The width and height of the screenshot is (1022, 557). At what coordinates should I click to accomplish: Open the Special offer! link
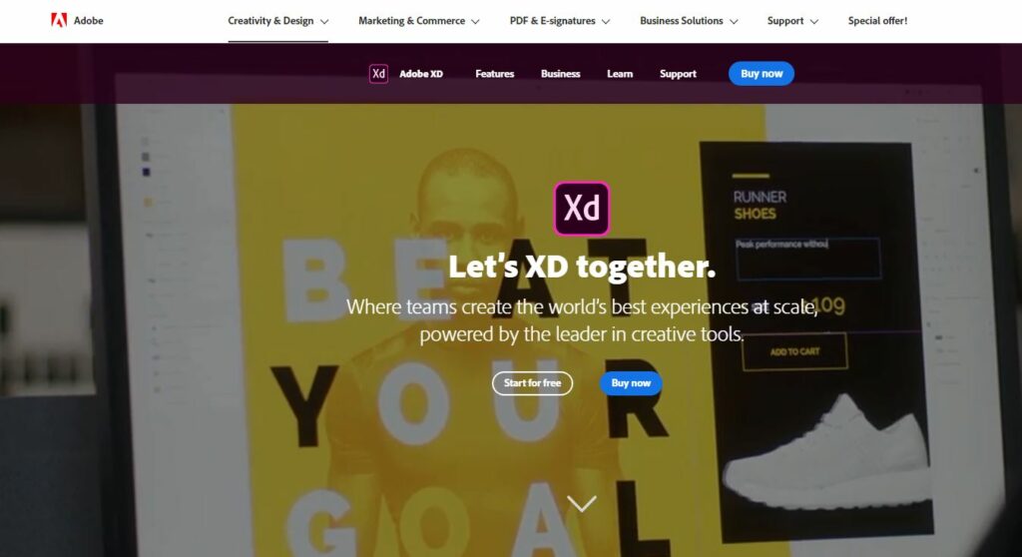[877, 21]
